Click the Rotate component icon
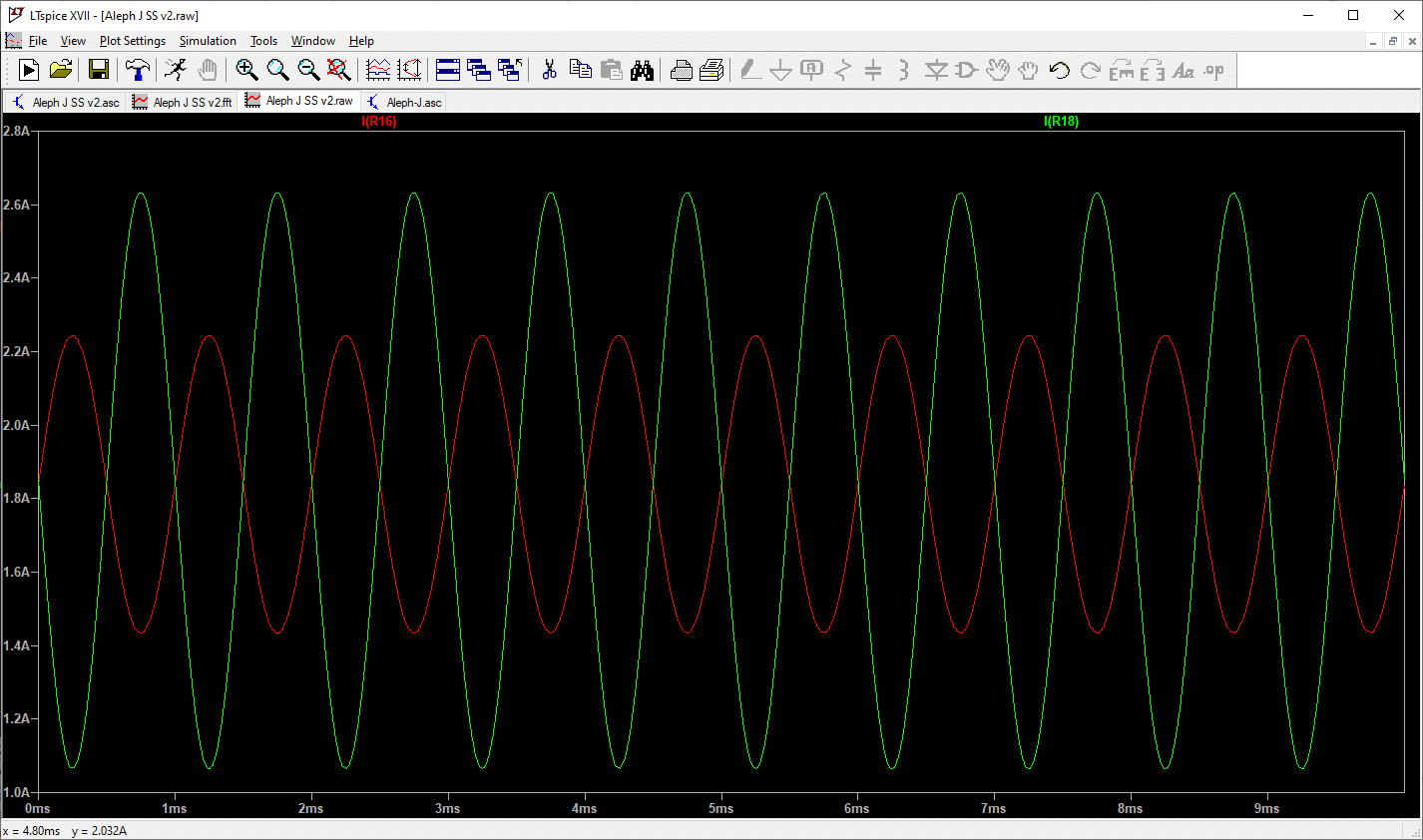1423x840 pixels. (x=1122, y=70)
